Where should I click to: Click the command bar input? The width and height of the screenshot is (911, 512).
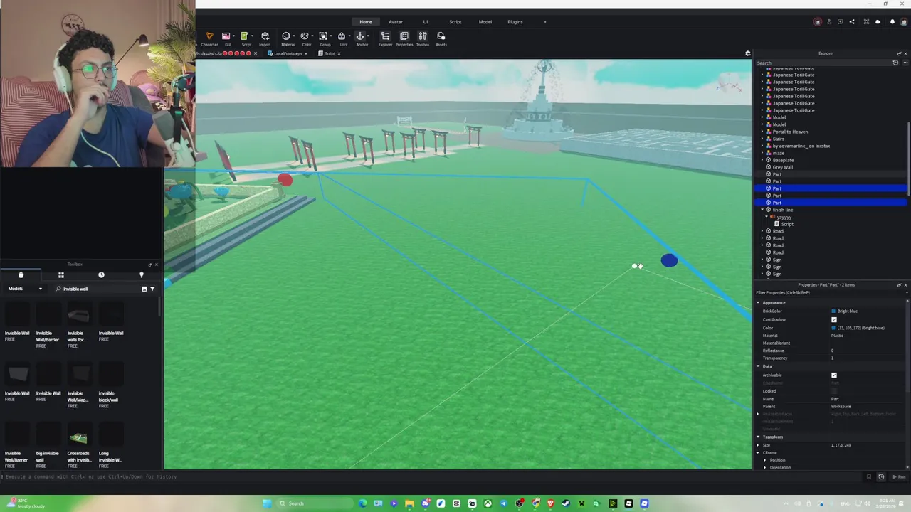(x=434, y=476)
